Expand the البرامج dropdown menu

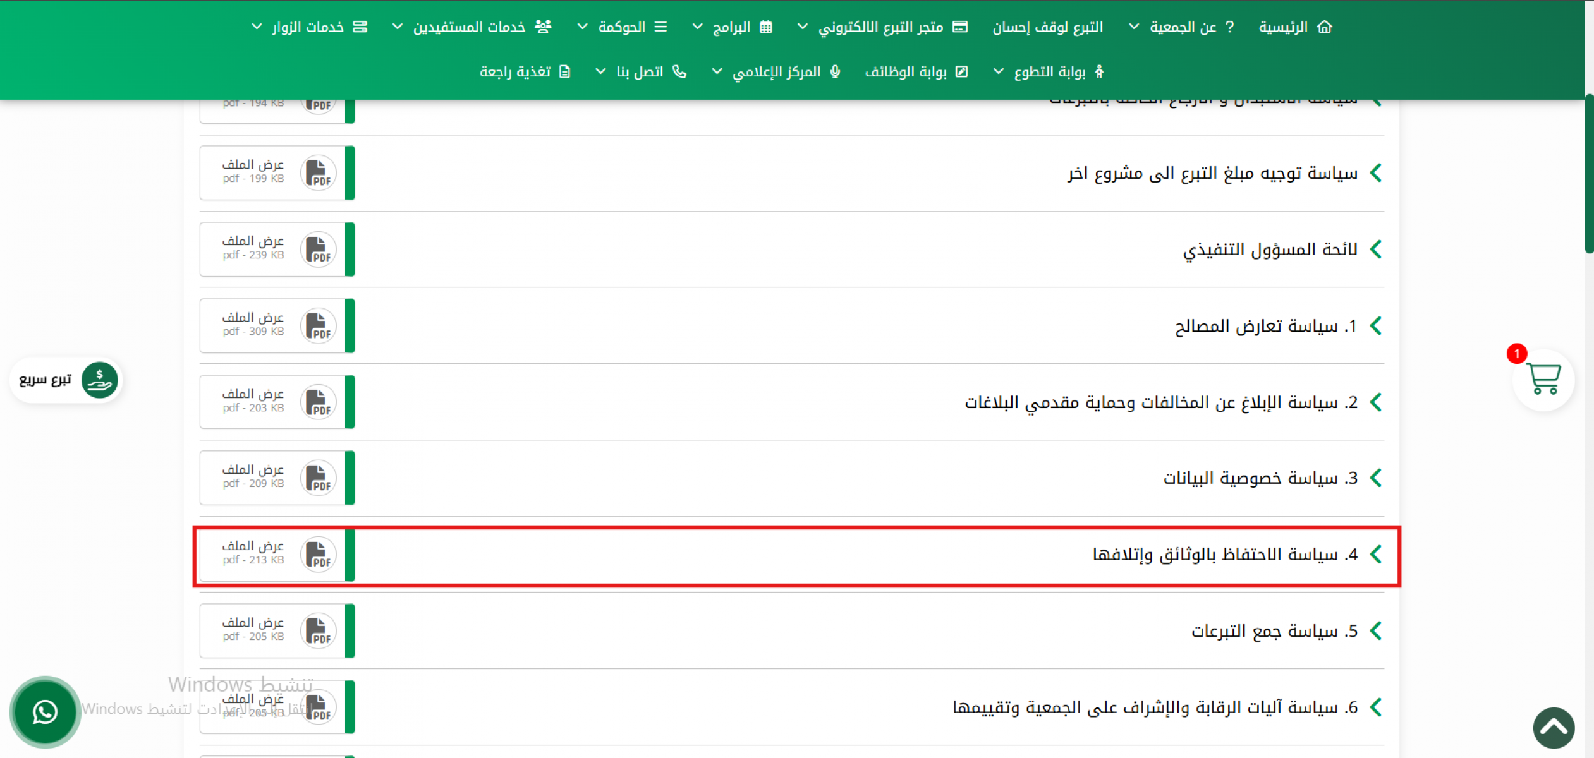click(x=732, y=27)
